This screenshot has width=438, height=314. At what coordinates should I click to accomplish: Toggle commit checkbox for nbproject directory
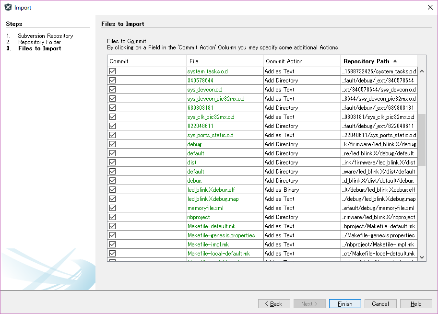[112, 217]
